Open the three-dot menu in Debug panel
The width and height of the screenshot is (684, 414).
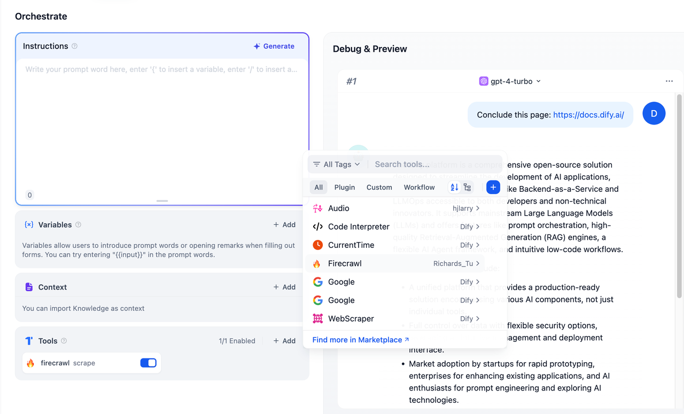(669, 81)
